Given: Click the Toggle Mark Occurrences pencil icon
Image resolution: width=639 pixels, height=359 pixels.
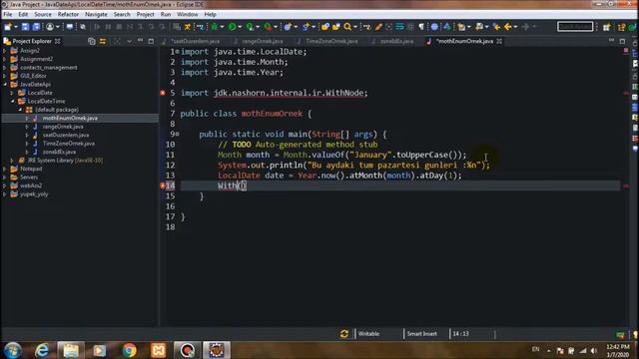Looking at the screenshot, I should tap(378, 27).
